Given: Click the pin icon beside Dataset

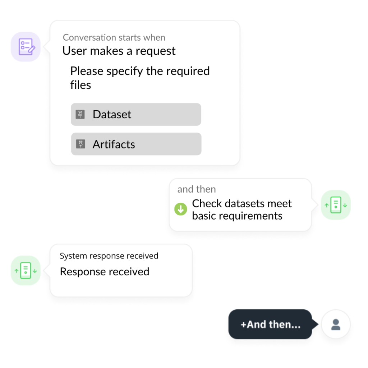Looking at the screenshot, I should [x=80, y=114].
